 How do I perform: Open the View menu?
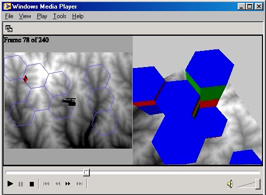25,16
